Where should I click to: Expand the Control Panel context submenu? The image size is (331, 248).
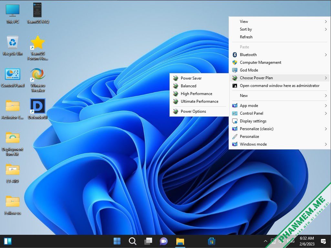pyautogui.click(x=279, y=113)
